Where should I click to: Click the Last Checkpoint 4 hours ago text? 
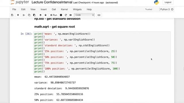(x=89, y=3)
